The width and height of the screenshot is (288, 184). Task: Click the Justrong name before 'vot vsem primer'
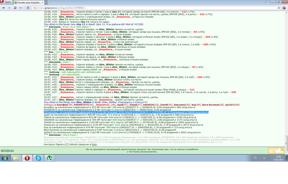(54, 74)
